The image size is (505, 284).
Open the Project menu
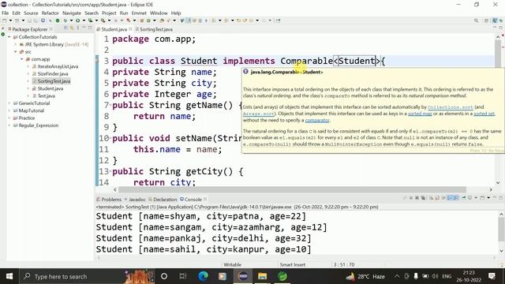coord(109,13)
